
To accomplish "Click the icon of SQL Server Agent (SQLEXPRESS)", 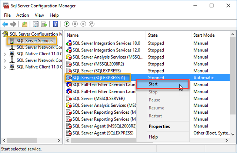I will (69, 133).
